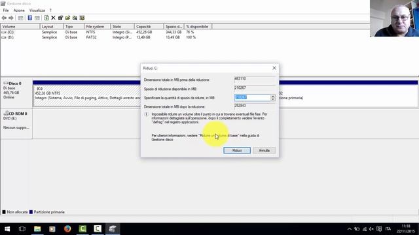This screenshot has height=235, width=419.
Task: Click the network icon in system tray
Action: pyautogui.click(x=364, y=229)
